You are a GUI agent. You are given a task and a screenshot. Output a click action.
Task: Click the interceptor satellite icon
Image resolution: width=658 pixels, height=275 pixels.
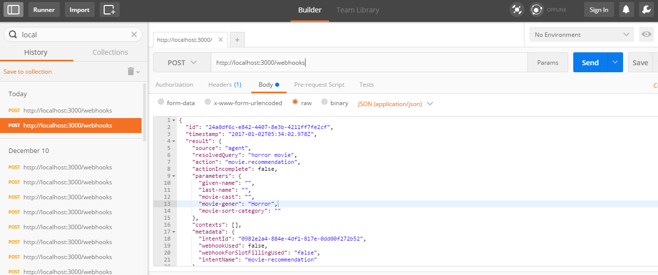(x=517, y=9)
